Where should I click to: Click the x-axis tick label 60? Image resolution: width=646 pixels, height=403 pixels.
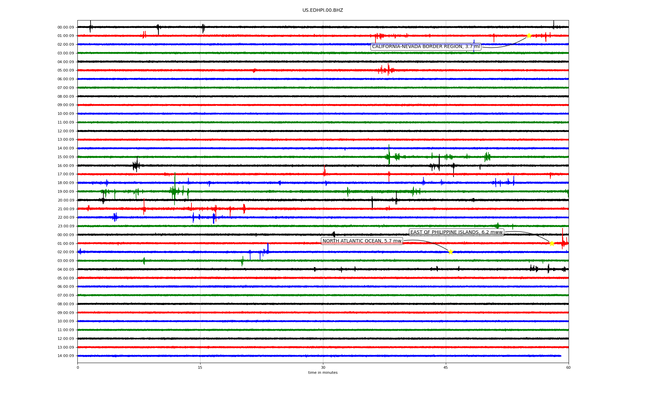pyautogui.click(x=568, y=368)
